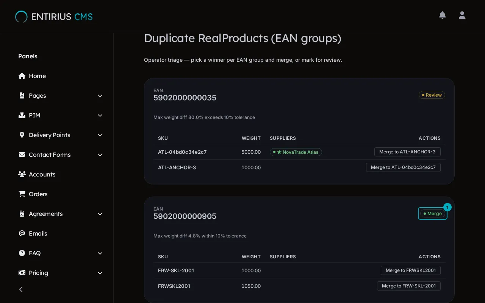
Task: Click the Review status badge
Action: (x=432, y=95)
